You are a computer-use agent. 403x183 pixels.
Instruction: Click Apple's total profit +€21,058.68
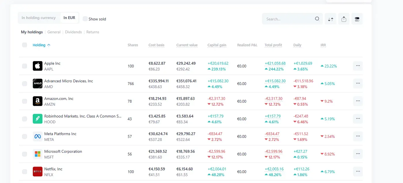click(x=275, y=63)
